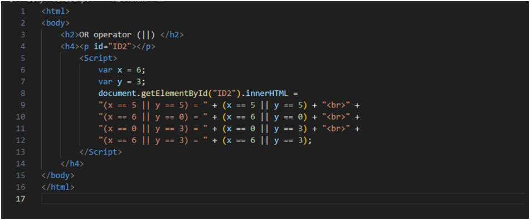The width and height of the screenshot is (530, 220).
Task: Click the closing </body> tag
Action: pos(58,175)
